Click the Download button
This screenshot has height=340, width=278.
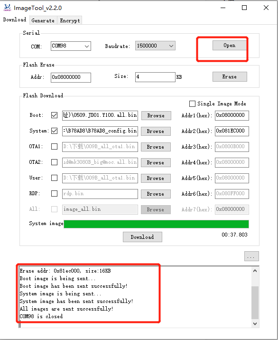click(x=142, y=237)
